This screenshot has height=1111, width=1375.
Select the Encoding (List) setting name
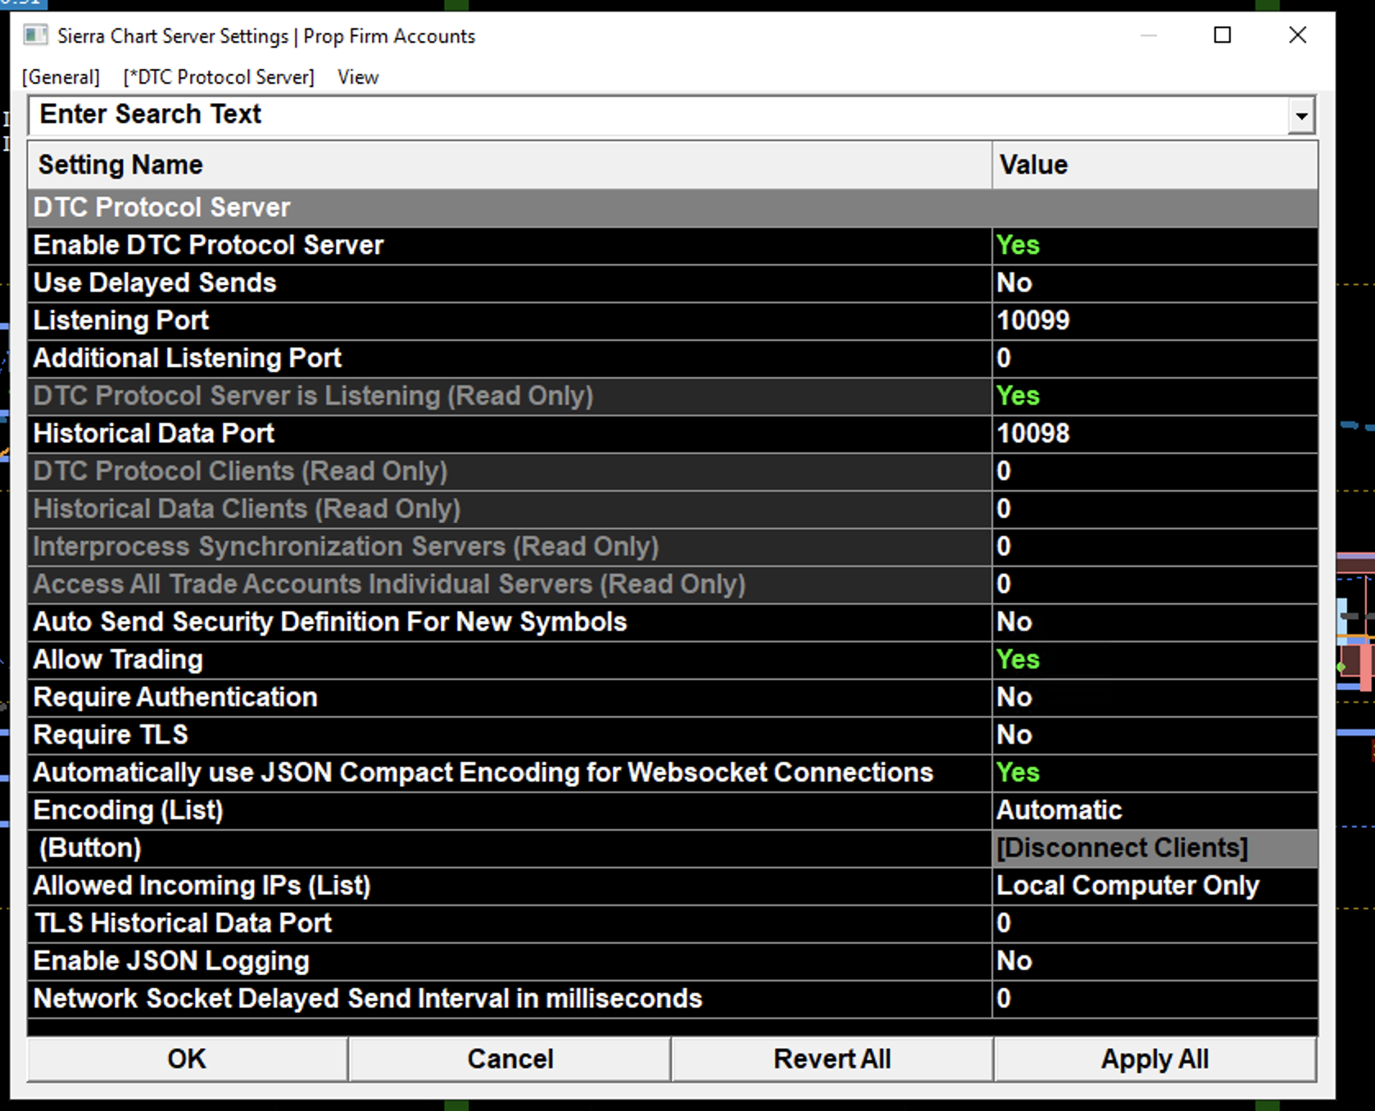click(129, 810)
